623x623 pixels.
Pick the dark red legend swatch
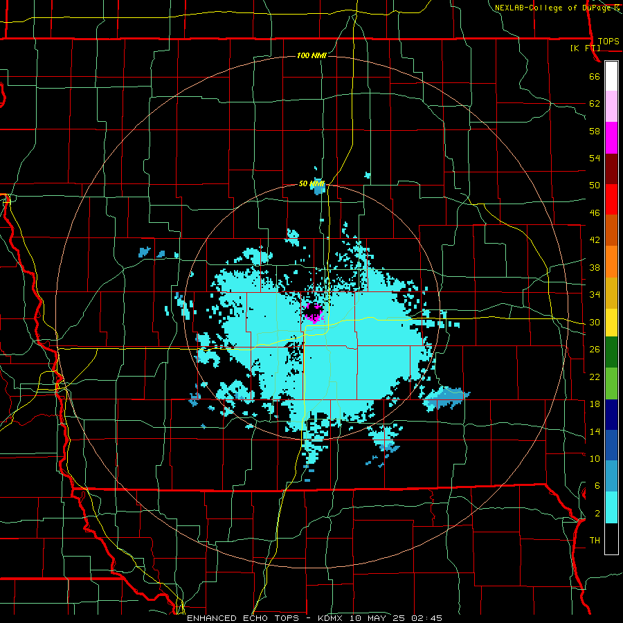611,169
